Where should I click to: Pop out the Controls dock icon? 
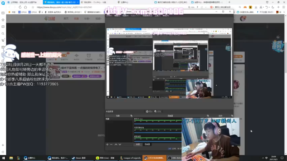(232, 116)
